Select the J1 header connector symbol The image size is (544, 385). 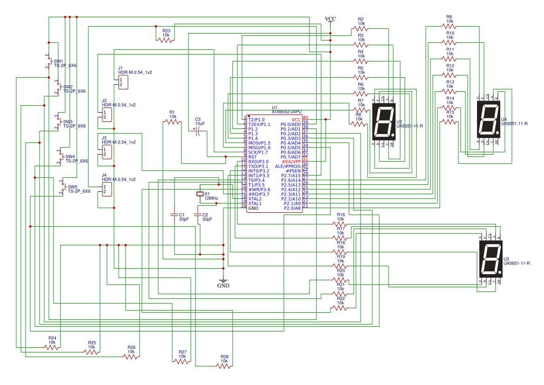(x=123, y=82)
